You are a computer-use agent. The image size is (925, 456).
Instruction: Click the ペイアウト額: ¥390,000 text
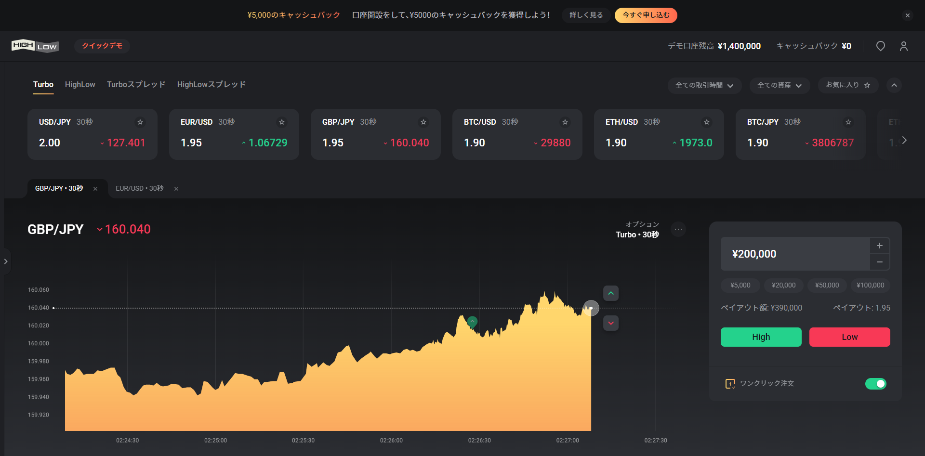[x=762, y=308]
